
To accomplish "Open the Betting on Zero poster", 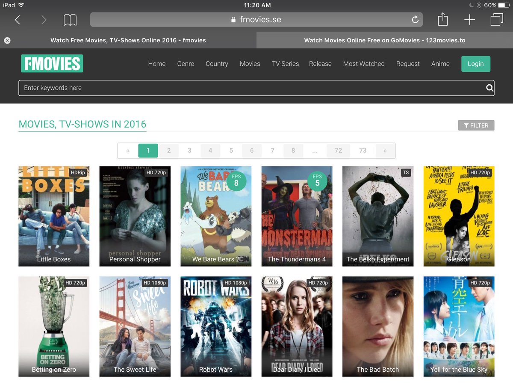I will pos(54,326).
